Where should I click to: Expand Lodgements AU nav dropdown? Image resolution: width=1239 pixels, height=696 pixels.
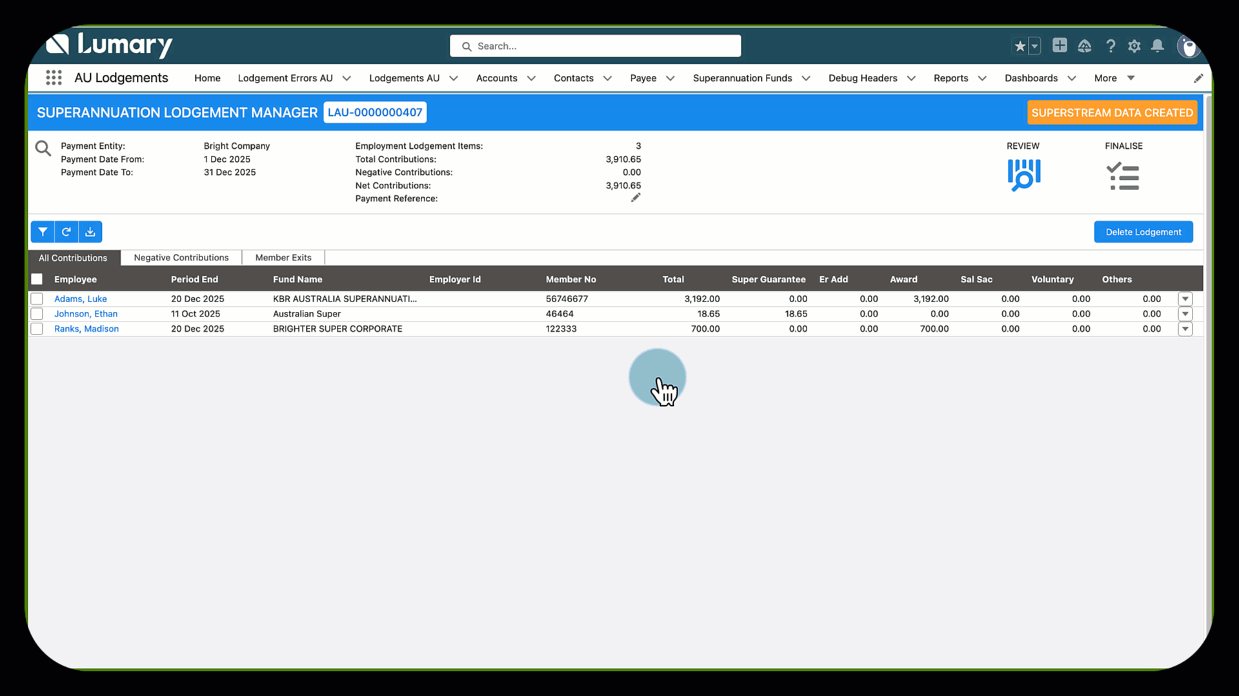click(454, 78)
